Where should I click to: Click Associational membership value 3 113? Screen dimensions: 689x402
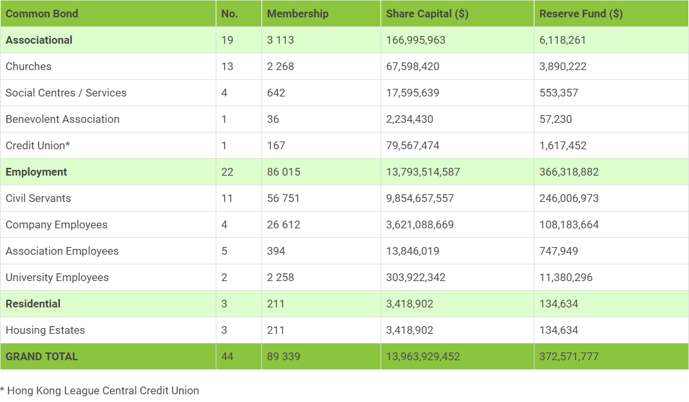(280, 40)
